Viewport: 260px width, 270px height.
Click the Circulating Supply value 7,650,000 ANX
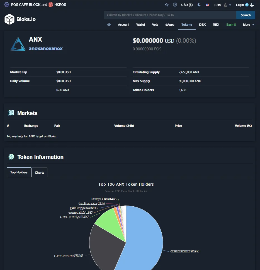(189, 72)
